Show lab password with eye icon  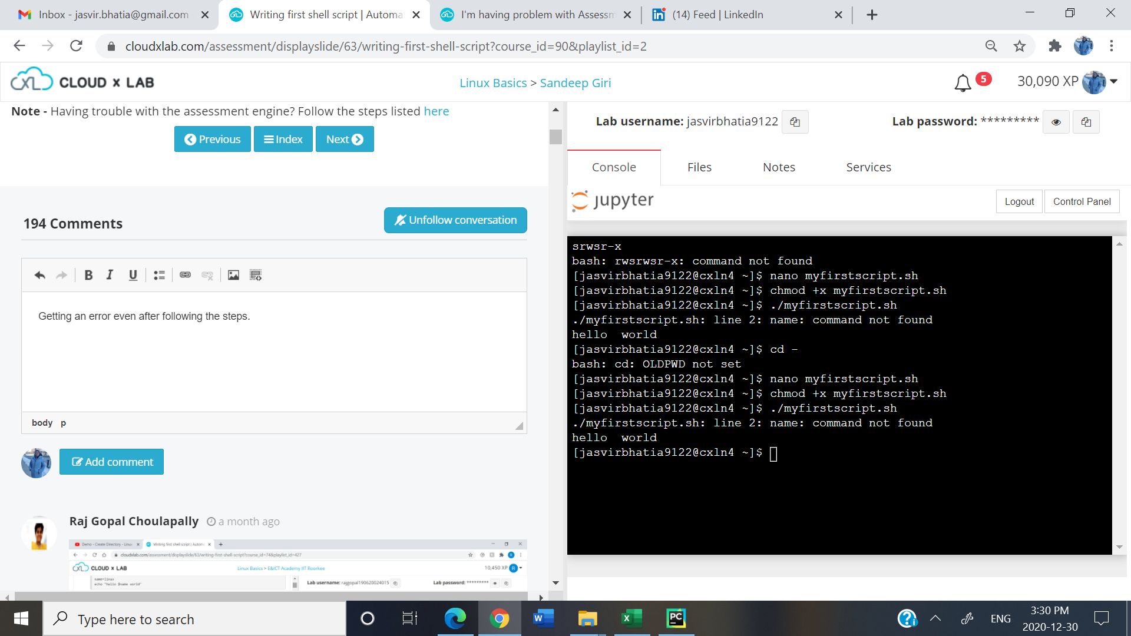click(1056, 122)
